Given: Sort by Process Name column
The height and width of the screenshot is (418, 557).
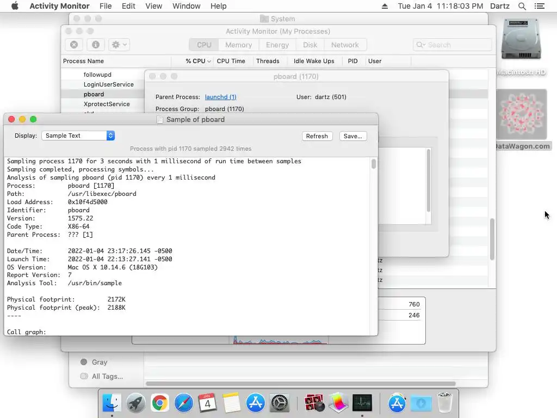Looking at the screenshot, I should (116, 61).
